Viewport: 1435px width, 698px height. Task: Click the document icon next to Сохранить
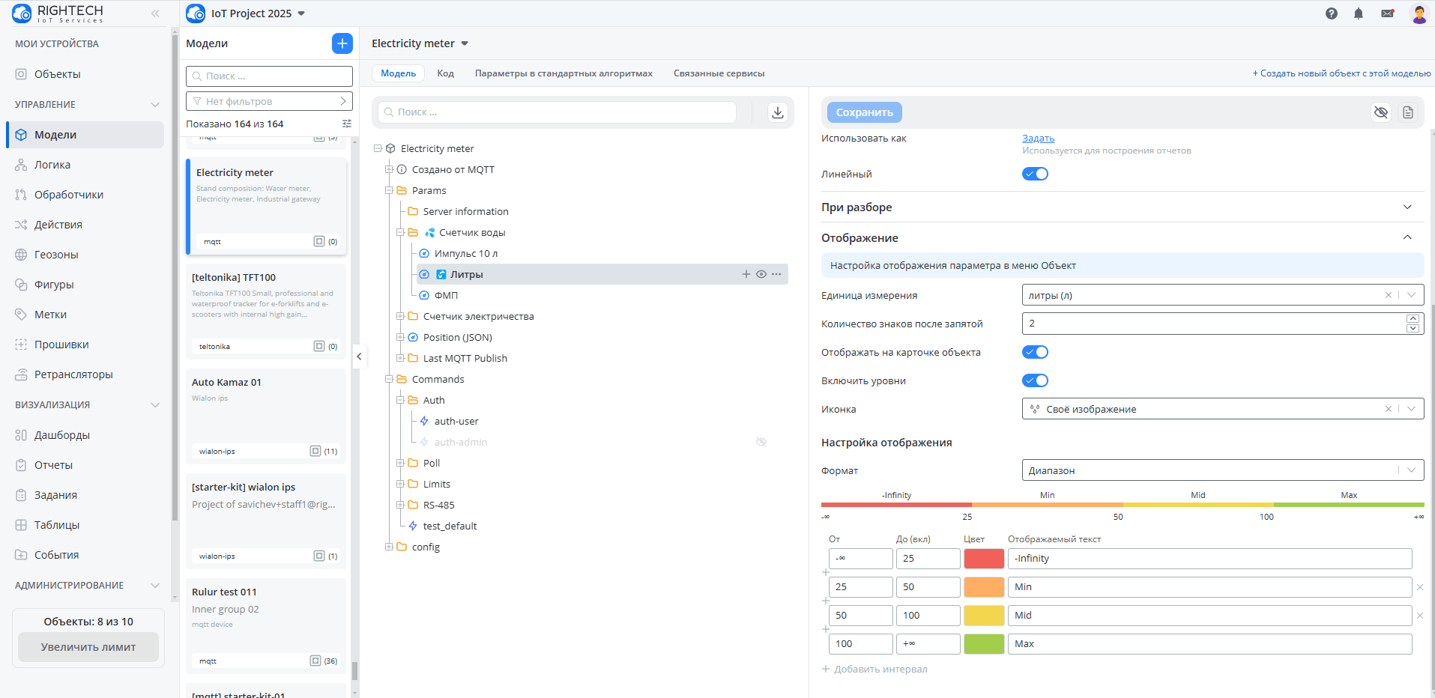1407,112
